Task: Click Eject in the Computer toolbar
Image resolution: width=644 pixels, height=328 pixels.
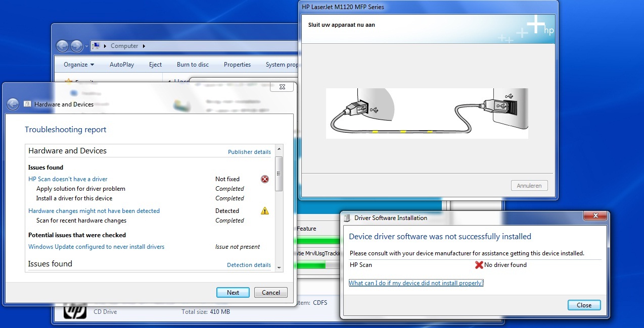Action: (x=155, y=65)
